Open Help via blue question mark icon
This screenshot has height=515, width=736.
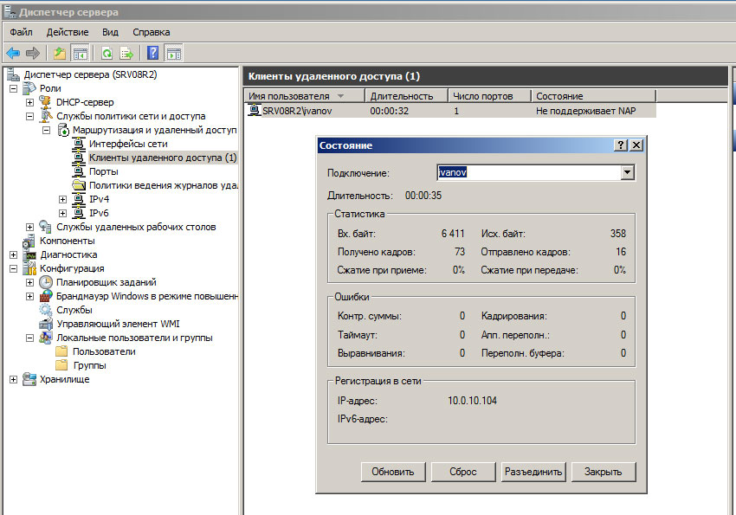pyautogui.click(x=153, y=53)
